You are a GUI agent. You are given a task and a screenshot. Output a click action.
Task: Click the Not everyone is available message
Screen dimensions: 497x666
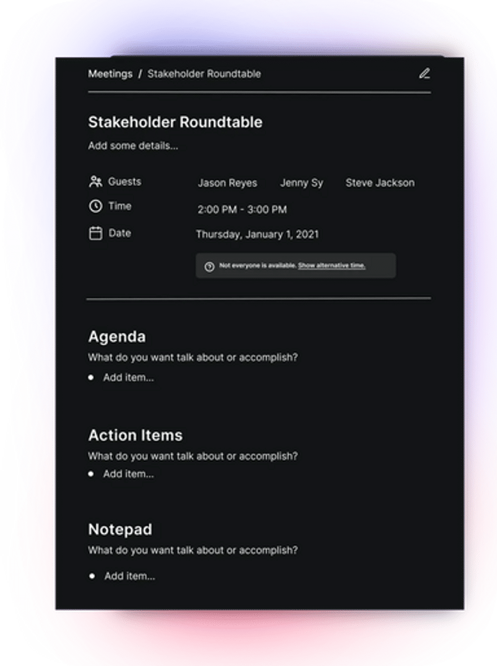(257, 265)
